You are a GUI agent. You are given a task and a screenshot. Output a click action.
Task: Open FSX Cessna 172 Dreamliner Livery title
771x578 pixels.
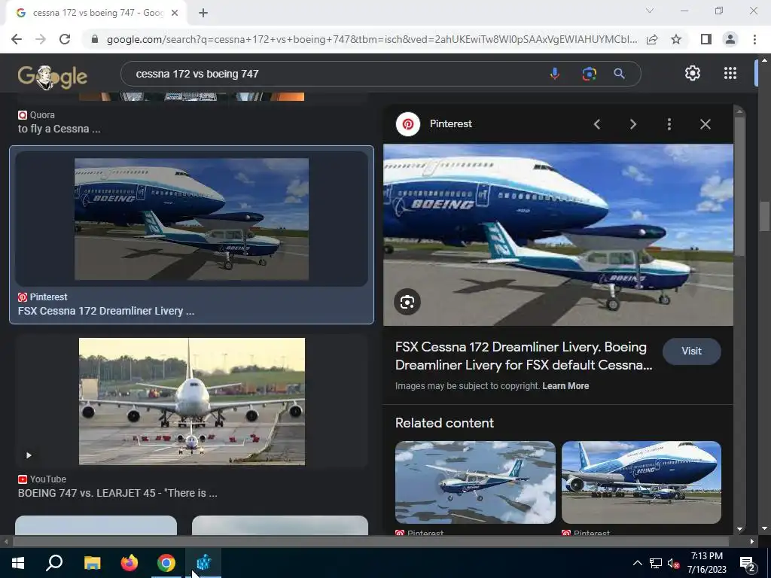pos(524,356)
